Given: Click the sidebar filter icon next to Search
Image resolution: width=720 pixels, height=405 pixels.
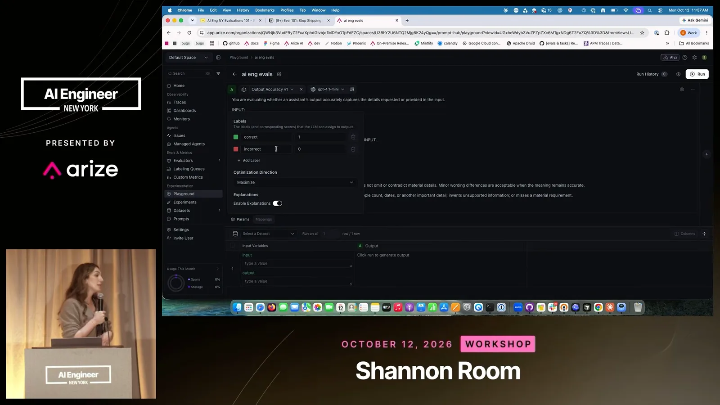Looking at the screenshot, I should point(218,73).
